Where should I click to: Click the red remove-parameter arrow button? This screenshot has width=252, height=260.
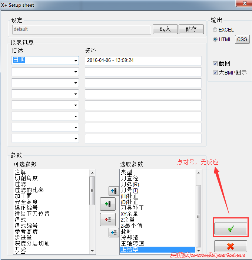click(x=108, y=220)
